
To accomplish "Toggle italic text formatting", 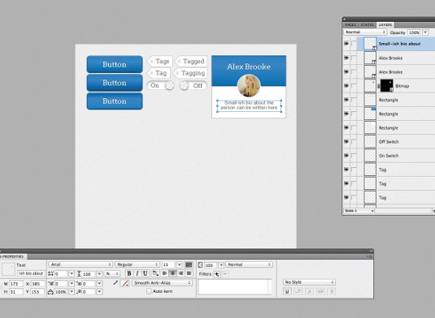I will (x=137, y=273).
